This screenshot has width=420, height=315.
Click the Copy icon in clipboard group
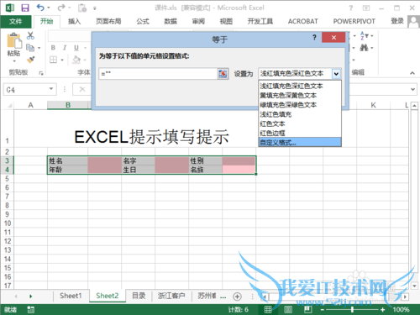tap(30, 48)
